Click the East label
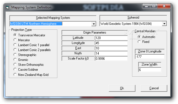 click(x=78, y=48)
